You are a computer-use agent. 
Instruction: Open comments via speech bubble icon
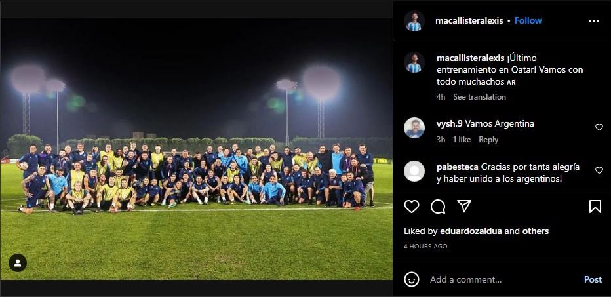[x=438, y=207]
